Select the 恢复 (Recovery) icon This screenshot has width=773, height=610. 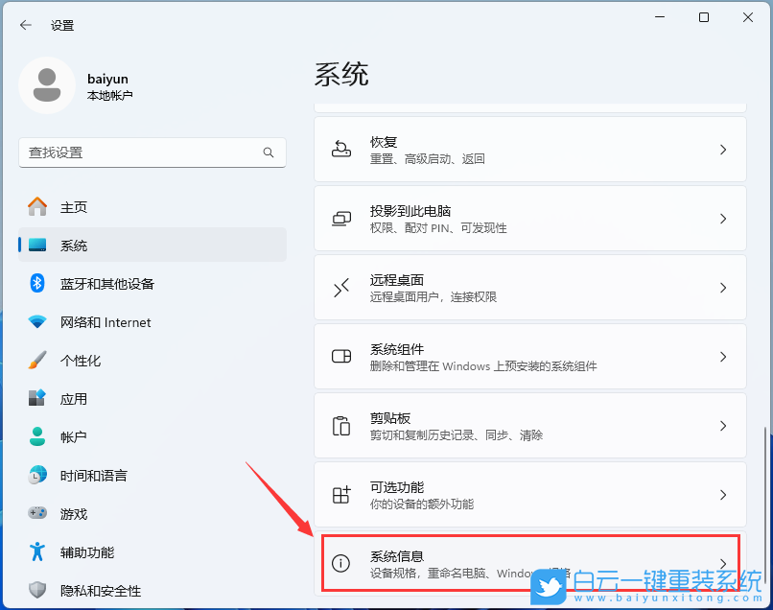[341, 150]
